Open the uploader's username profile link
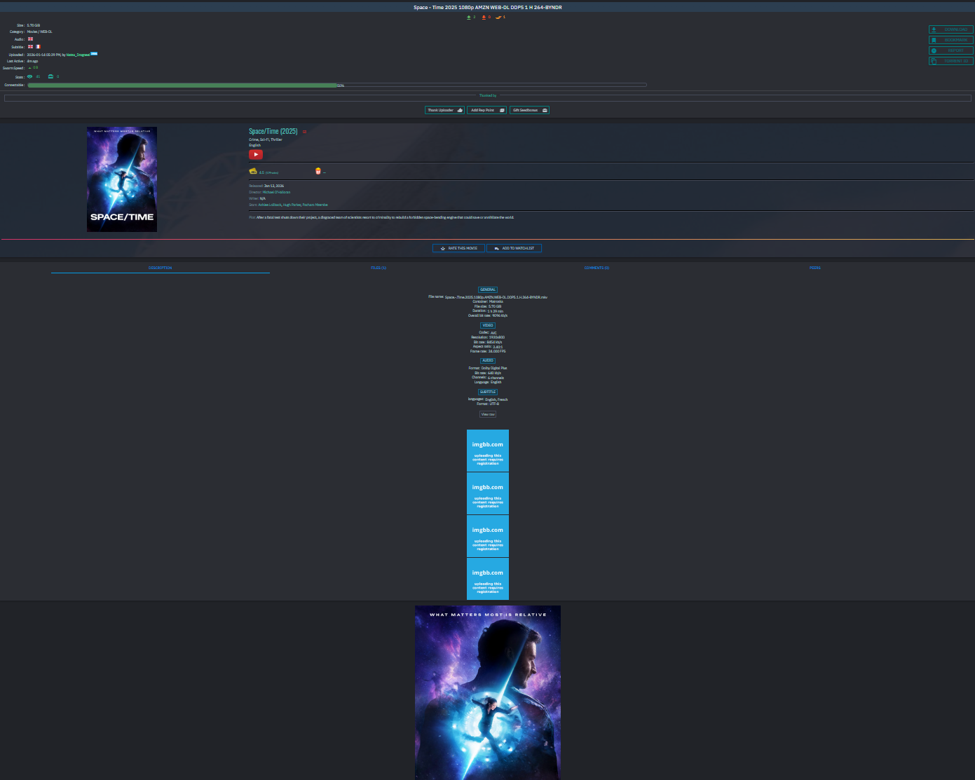 pos(78,55)
